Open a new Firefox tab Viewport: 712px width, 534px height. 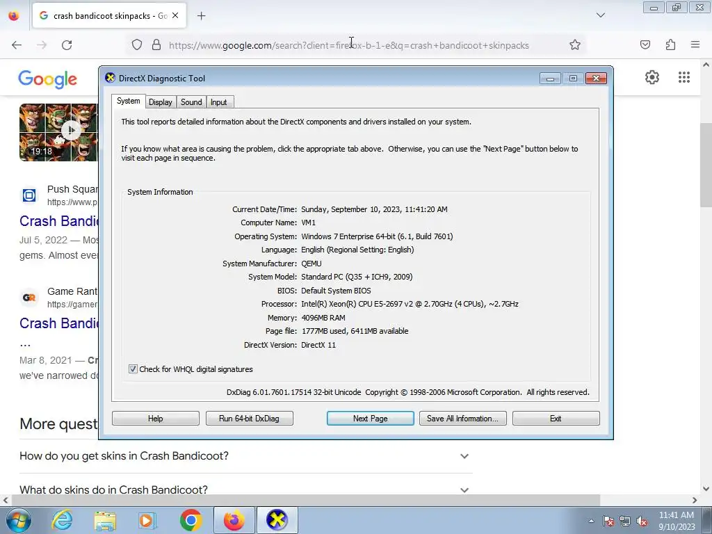pos(201,16)
